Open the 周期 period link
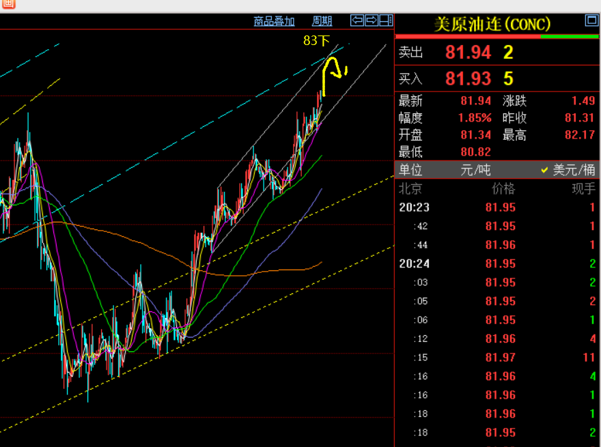The image size is (601, 447). pos(322,21)
